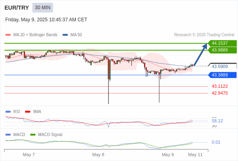This screenshot has width=238, height=161.
Task: Click the blue upward trend arrow
Action: tap(200, 54)
